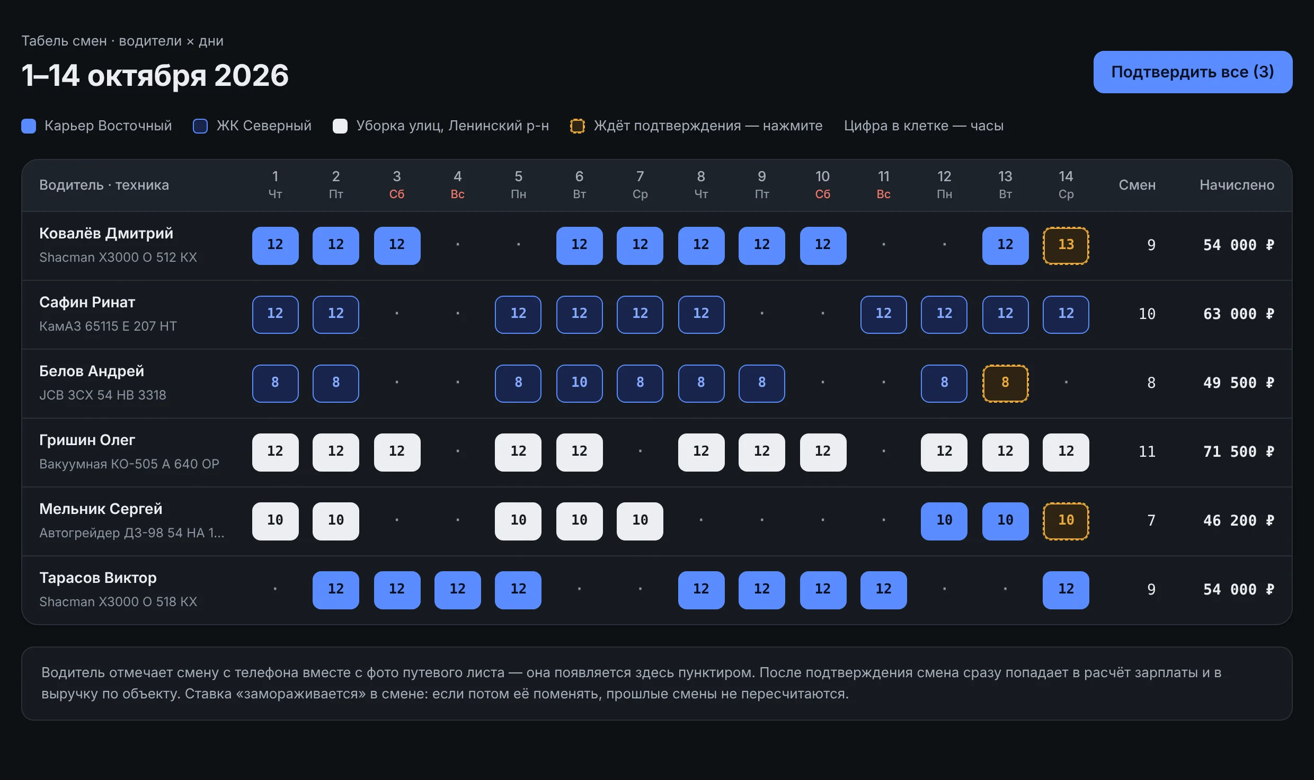This screenshot has height=780, width=1314.
Task: Open Гришин Олег's shift on day 3
Action: (397, 452)
